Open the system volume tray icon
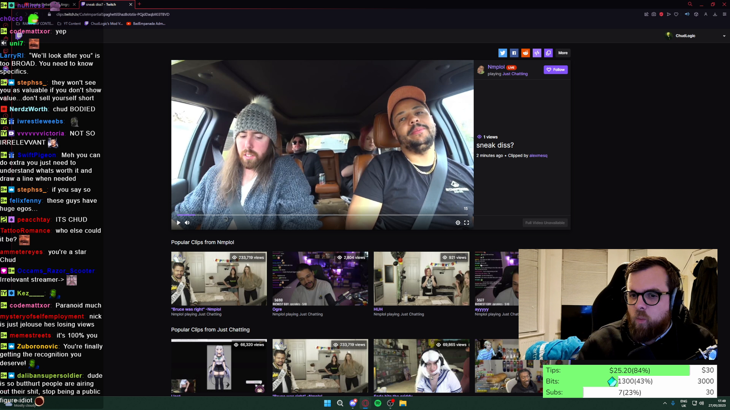Image resolution: width=730 pixels, height=410 pixels. point(701,403)
